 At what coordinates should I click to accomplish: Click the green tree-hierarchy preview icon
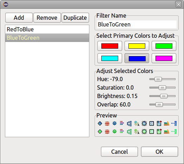coord(129,132)
